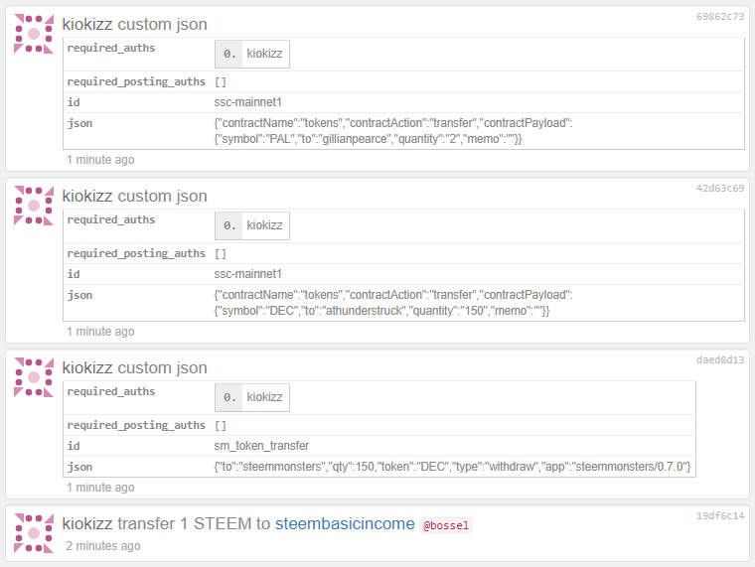Click the steemmonsters withdraw JSON payload
Image resolution: width=755 pixels, height=567 pixels.
(452, 467)
